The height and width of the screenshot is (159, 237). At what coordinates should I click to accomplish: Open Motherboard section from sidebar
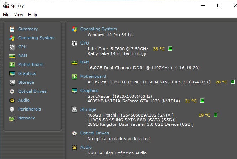pos(31,65)
